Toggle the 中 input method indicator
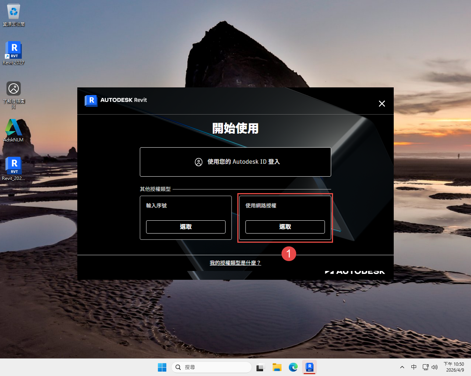 point(414,367)
